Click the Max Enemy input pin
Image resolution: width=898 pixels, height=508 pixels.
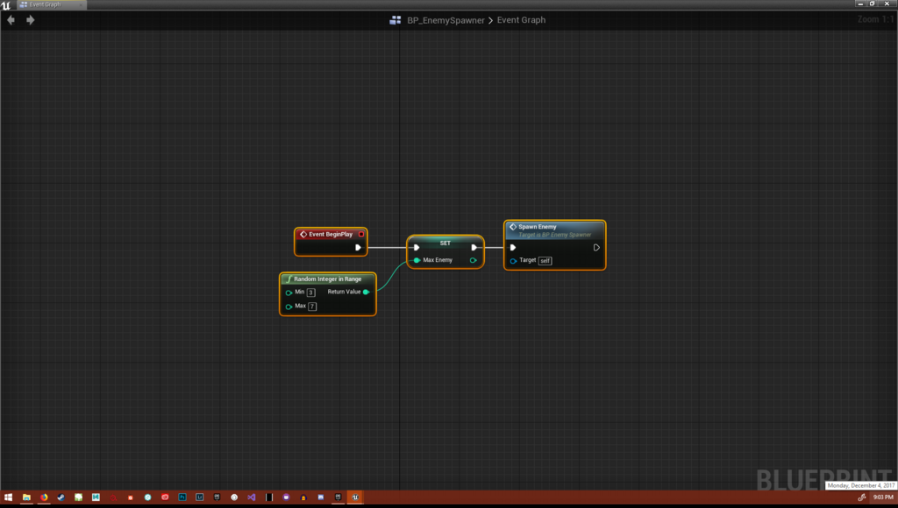tap(417, 260)
